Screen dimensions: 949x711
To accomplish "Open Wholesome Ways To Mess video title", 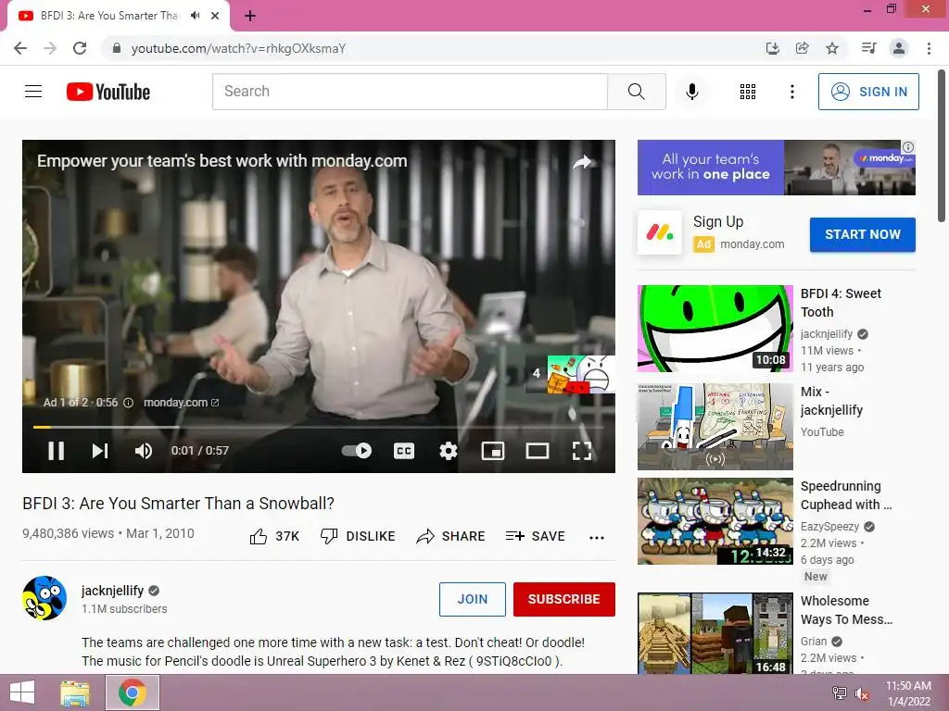I will 846,610.
